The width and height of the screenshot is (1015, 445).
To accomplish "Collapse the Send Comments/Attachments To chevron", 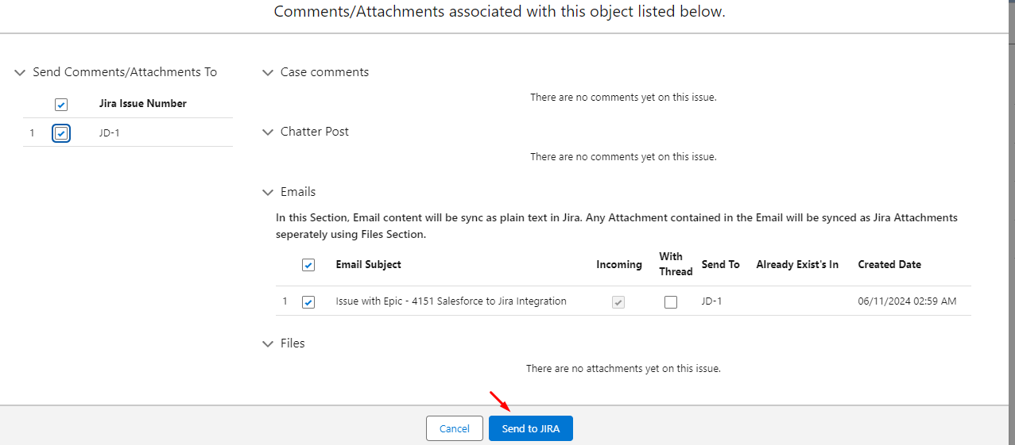I will pos(20,72).
